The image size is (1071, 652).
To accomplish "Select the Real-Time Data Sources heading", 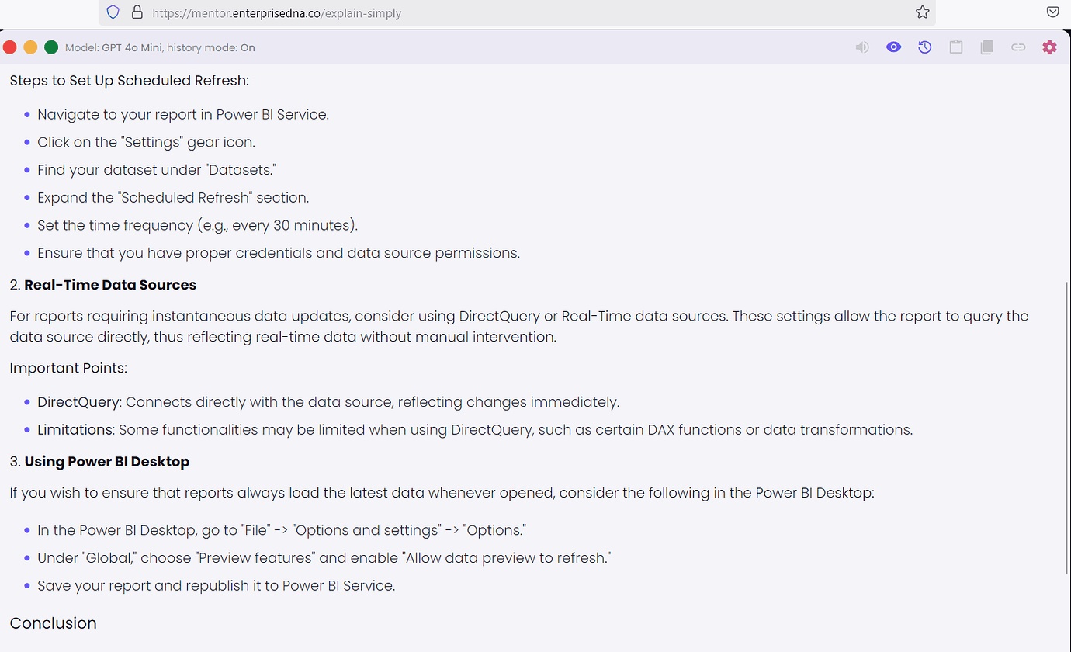I will coord(109,284).
